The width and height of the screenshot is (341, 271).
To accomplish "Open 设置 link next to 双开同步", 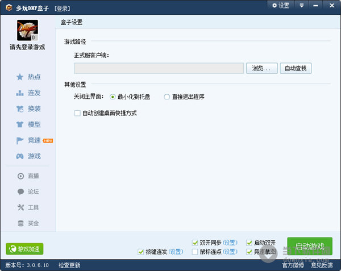I will [230, 243].
